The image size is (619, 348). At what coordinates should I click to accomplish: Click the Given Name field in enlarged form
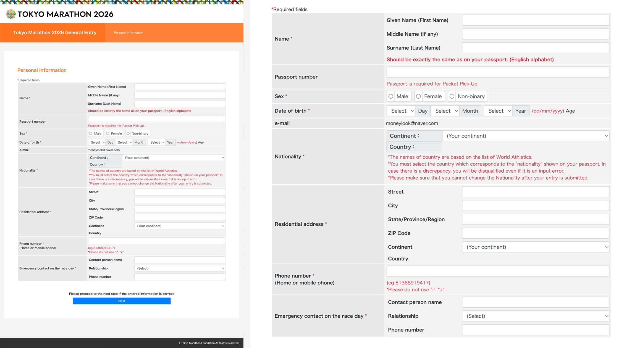point(536,20)
